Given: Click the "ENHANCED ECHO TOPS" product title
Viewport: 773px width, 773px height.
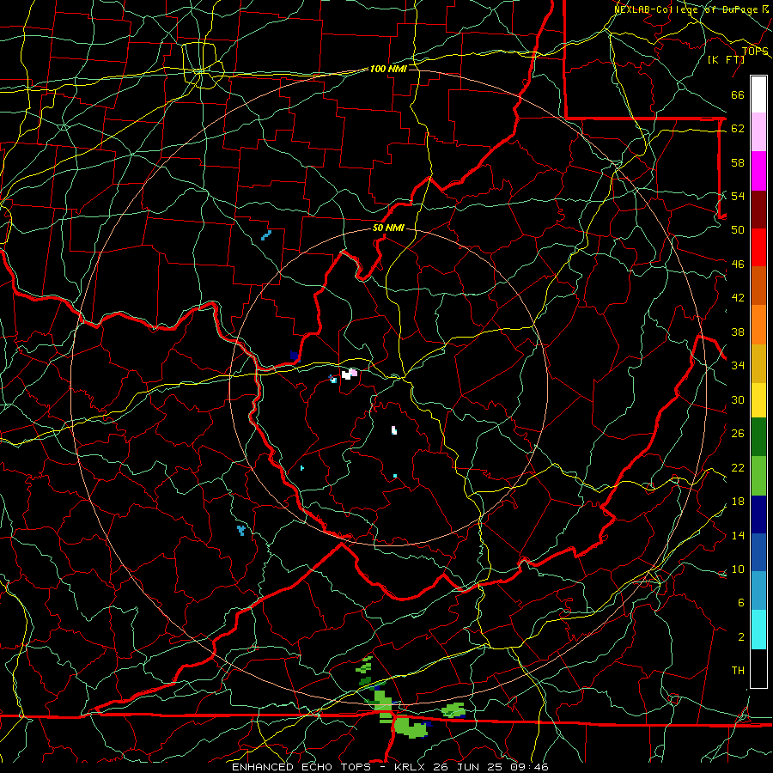Looking at the screenshot, I should 301,767.
